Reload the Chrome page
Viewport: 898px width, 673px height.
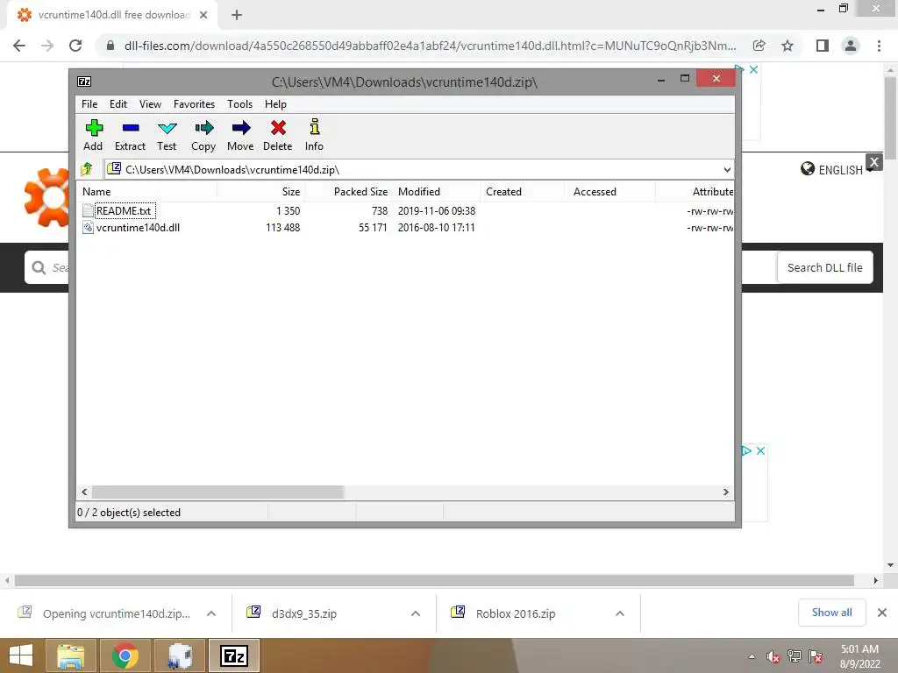click(75, 46)
